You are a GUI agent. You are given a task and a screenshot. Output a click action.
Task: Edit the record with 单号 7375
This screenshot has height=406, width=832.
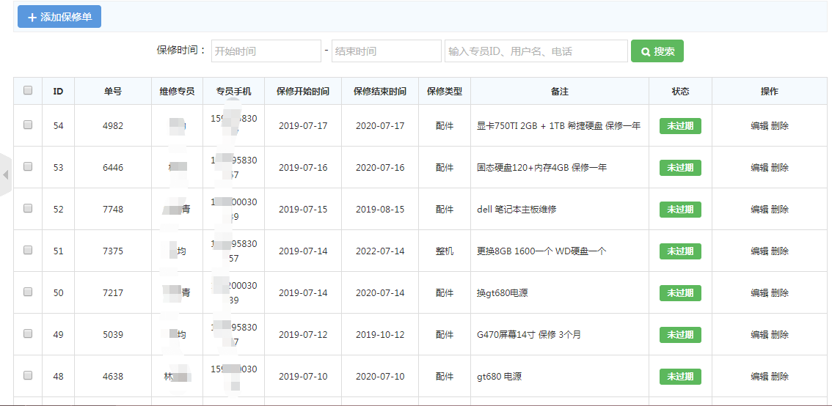click(x=759, y=251)
